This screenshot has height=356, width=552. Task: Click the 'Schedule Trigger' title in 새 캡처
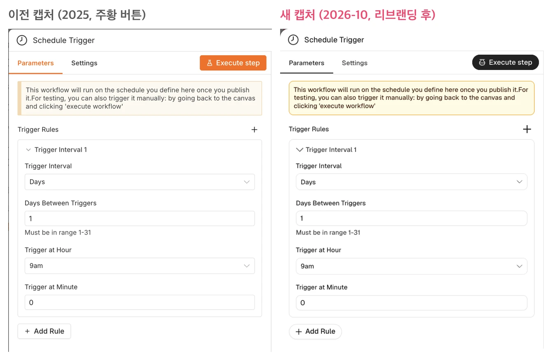click(334, 40)
